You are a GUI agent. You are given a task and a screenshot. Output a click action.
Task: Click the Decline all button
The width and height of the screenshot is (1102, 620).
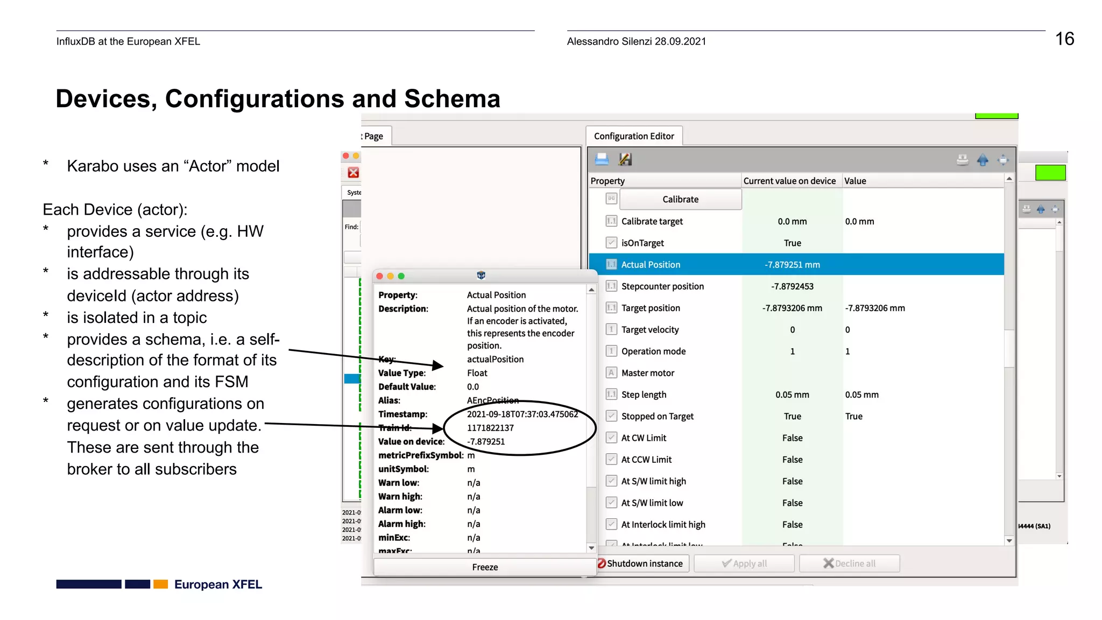tap(849, 563)
